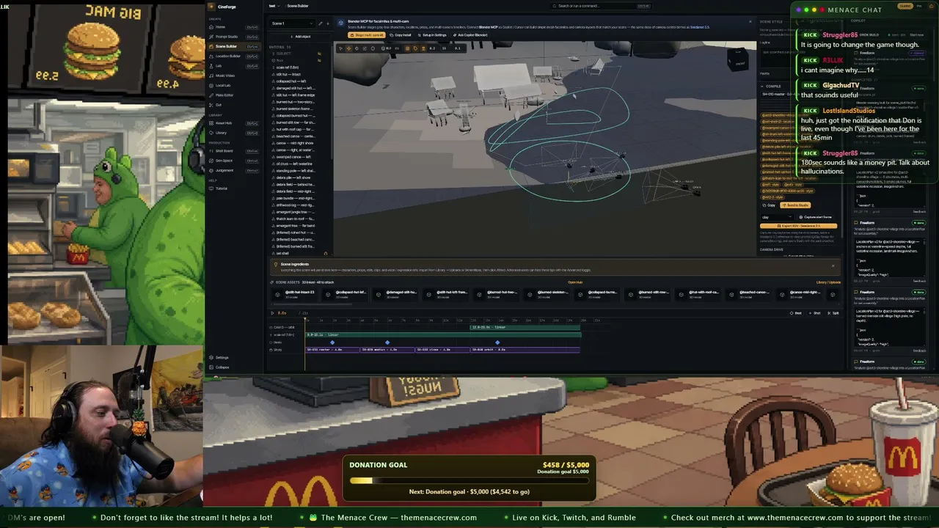939x528 pixels.
Task: Select the cursor tool in viewport toolbar
Action: coord(341,48)
